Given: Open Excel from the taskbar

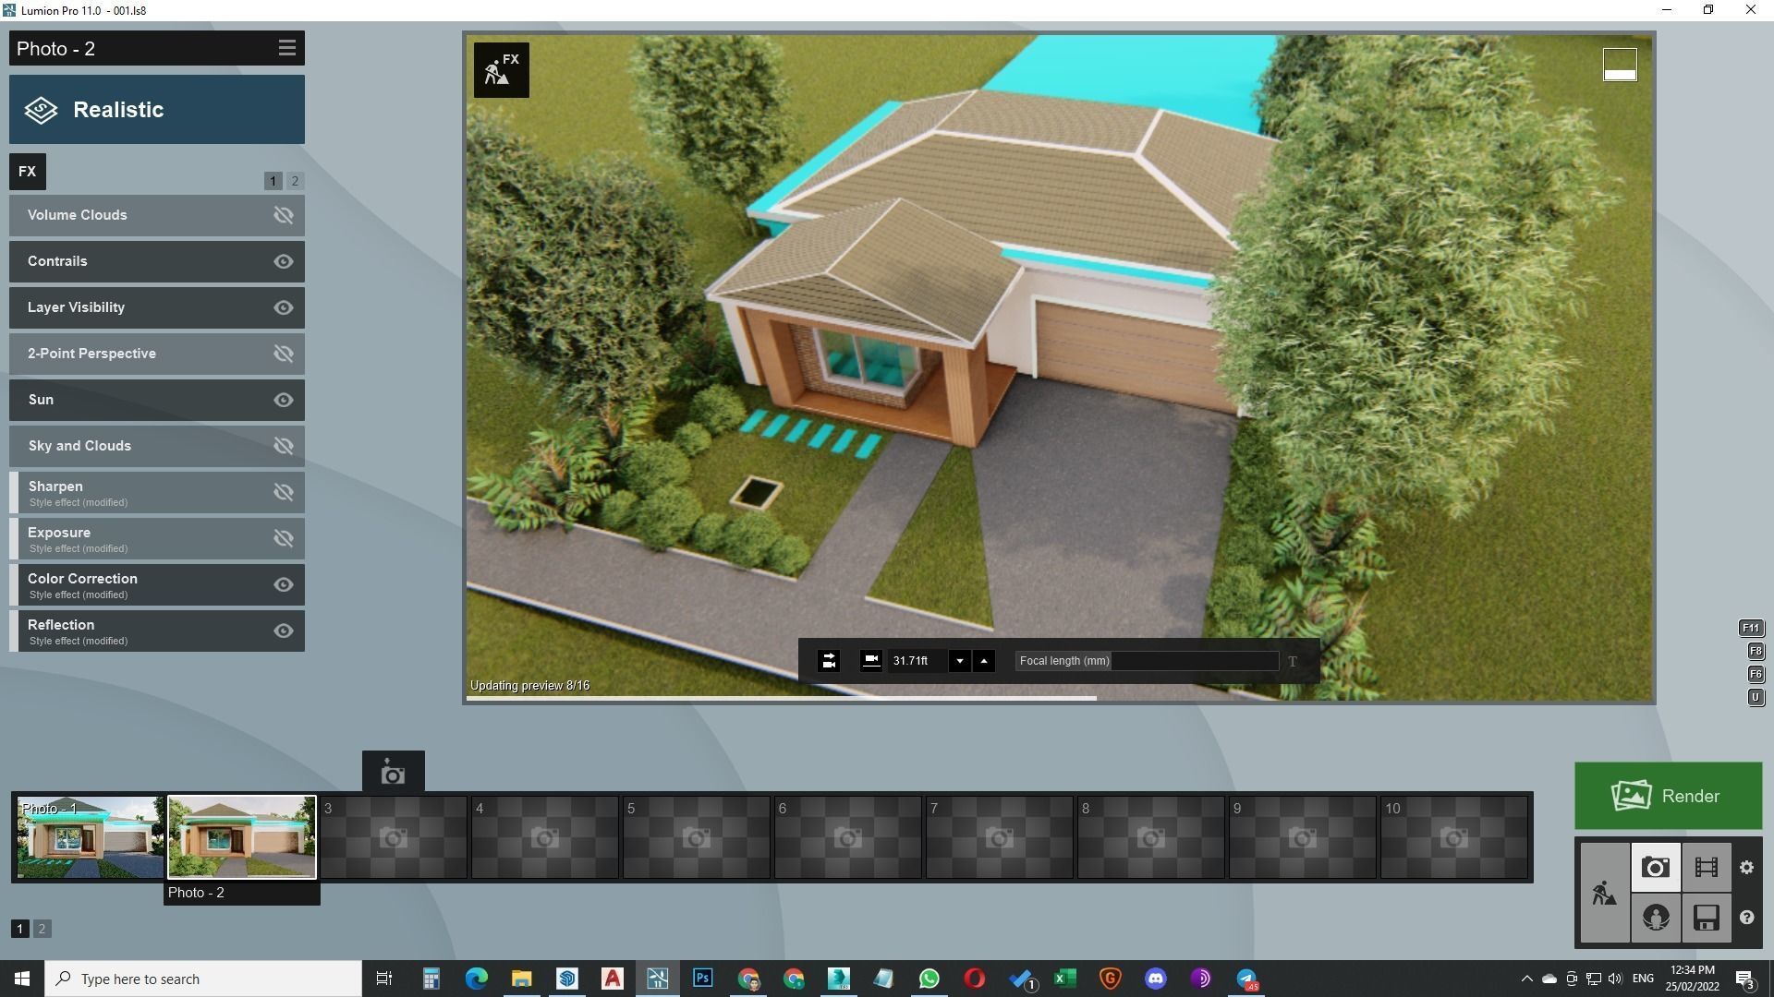Looking at the screenshot, I should coord(1064,979).
